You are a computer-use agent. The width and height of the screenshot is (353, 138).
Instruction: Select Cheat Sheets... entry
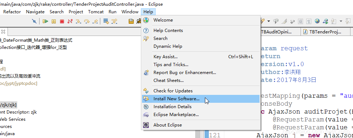201,80
